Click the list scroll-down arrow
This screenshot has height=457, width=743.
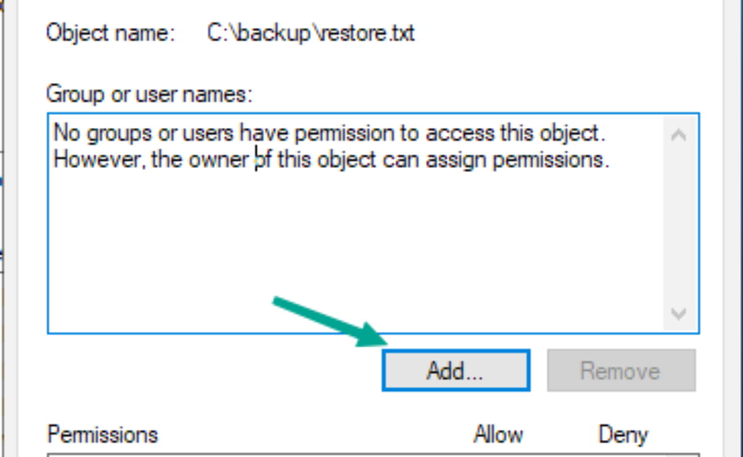coord(678,314)
